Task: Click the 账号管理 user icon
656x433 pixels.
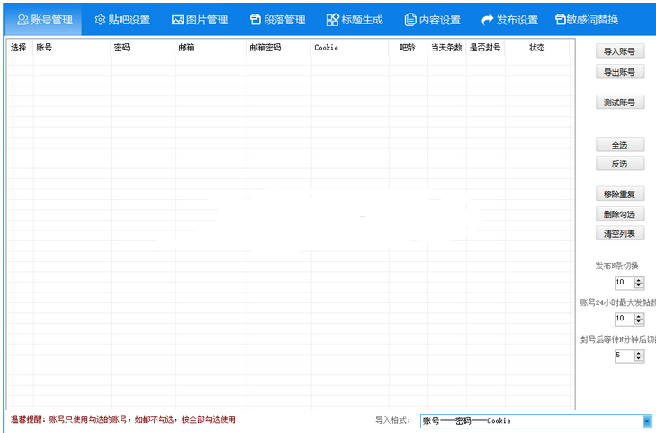Action: [23, 20]
